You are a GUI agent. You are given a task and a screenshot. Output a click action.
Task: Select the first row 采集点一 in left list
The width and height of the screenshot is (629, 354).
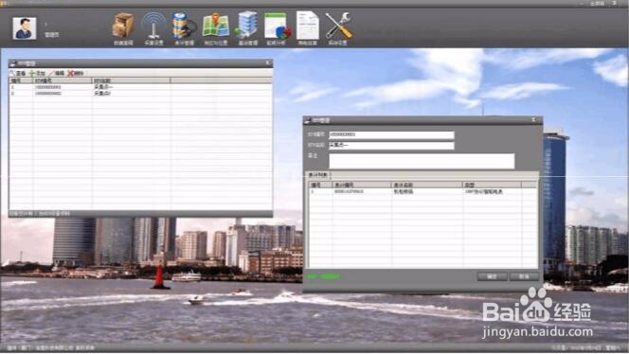(140, 87)
